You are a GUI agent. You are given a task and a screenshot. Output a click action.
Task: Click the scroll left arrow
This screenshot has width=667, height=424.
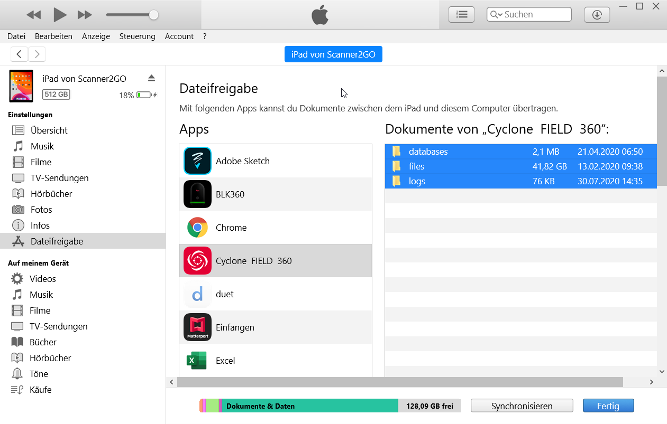point(171,382)
